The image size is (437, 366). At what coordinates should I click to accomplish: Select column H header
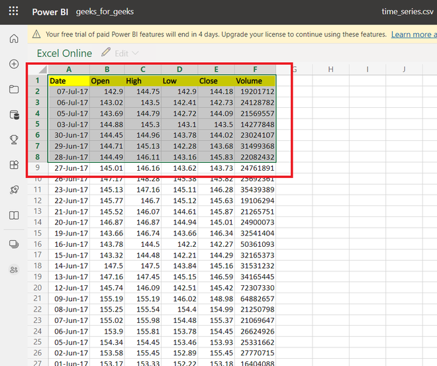click(x=330, y=69)
